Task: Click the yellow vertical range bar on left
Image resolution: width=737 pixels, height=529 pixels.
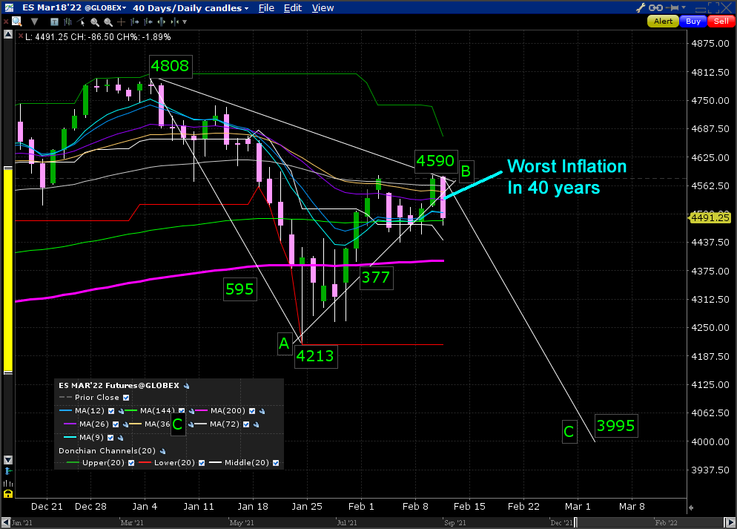Action: 8,270
